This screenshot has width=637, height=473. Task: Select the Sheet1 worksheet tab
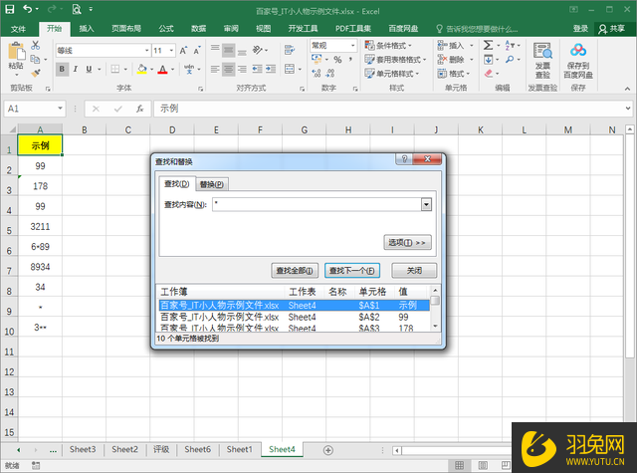point(239,449)
